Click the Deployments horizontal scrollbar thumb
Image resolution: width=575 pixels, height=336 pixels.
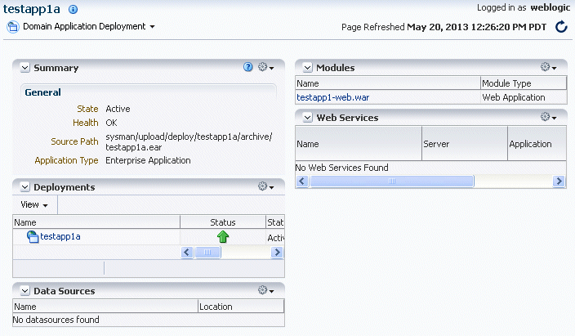[207, 253]
